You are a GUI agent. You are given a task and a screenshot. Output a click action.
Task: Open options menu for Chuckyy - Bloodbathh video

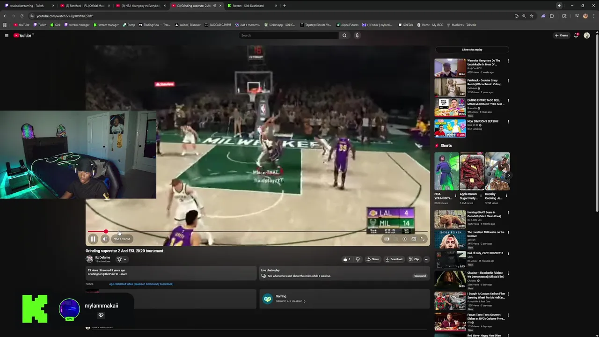tap(508, 273)
